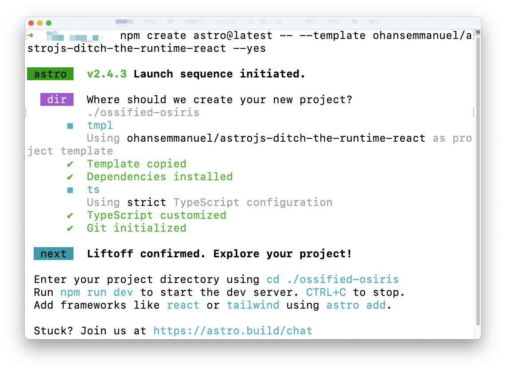Click the green astro version badge

[x=50, y=74]
